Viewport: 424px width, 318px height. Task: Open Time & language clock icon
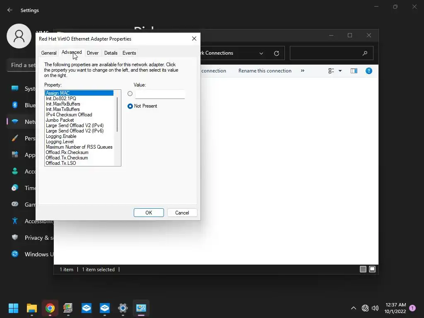pos(15,188)
